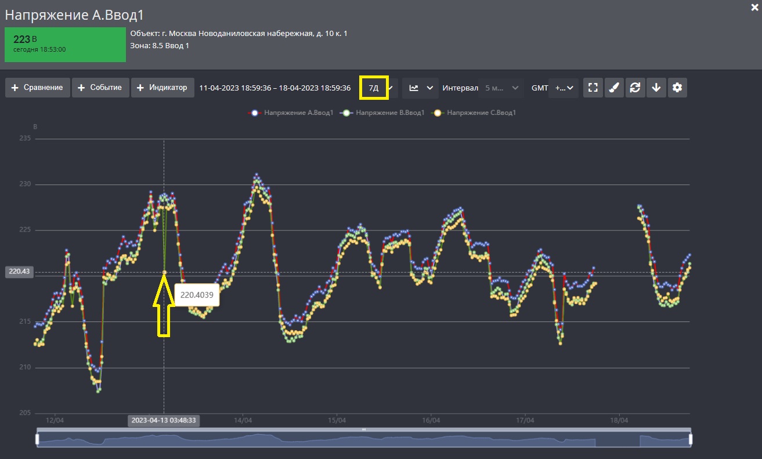The height and width of the screenshot is (459, 762).
Task: Click the Событие add button
Action: [x=100, y=88]
